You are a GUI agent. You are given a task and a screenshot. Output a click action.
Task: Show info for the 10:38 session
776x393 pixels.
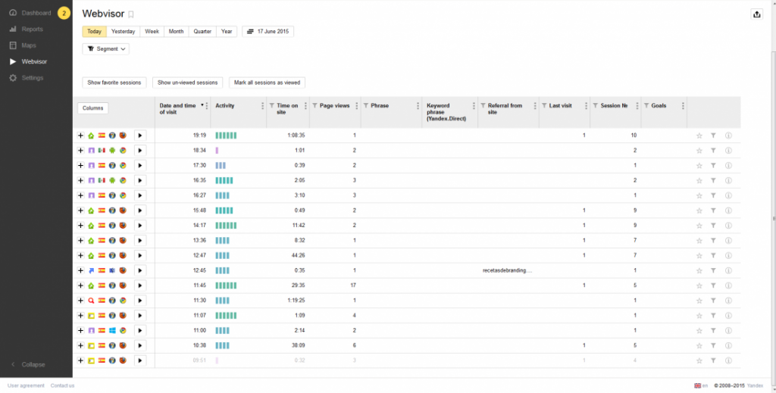pos(728,345)
